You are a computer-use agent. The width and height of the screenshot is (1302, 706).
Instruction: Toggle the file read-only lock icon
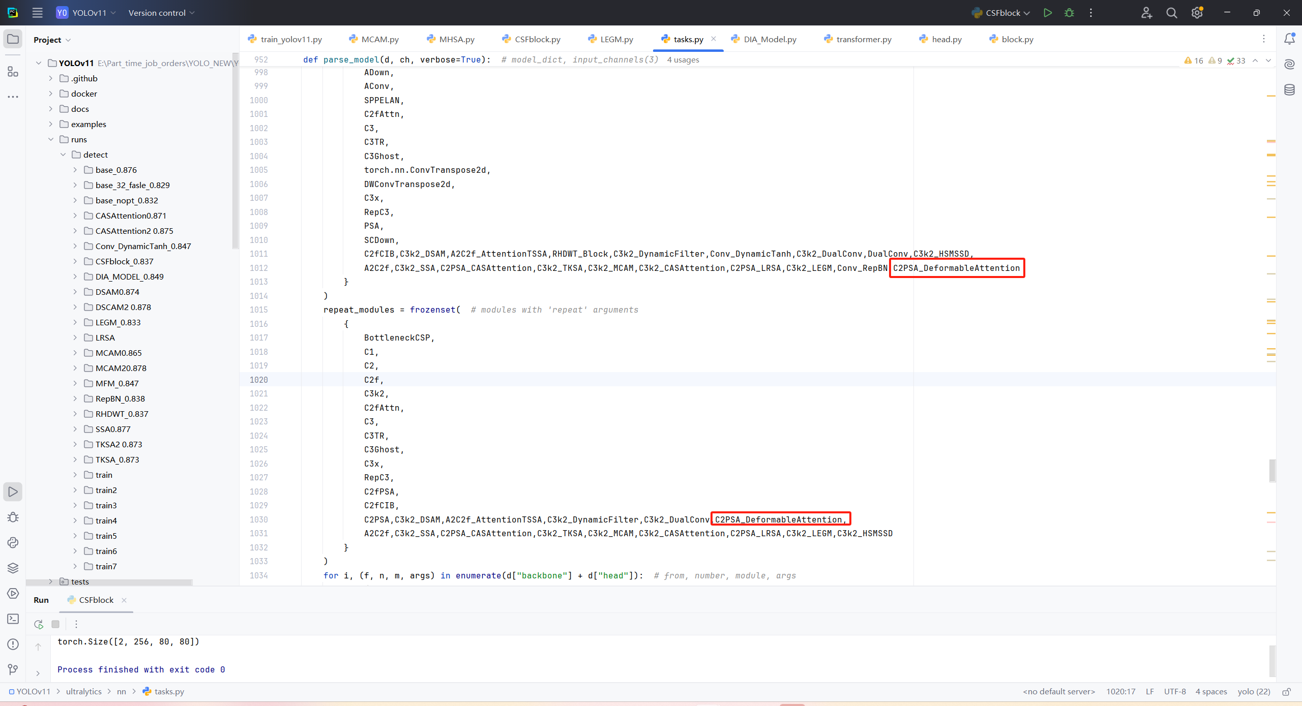1287,692
